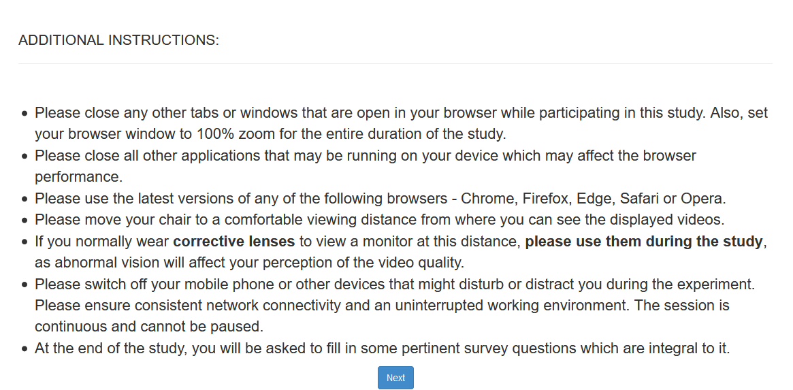Click bold "please use them during the study"
Screen dimensions: 793x390
643,242
